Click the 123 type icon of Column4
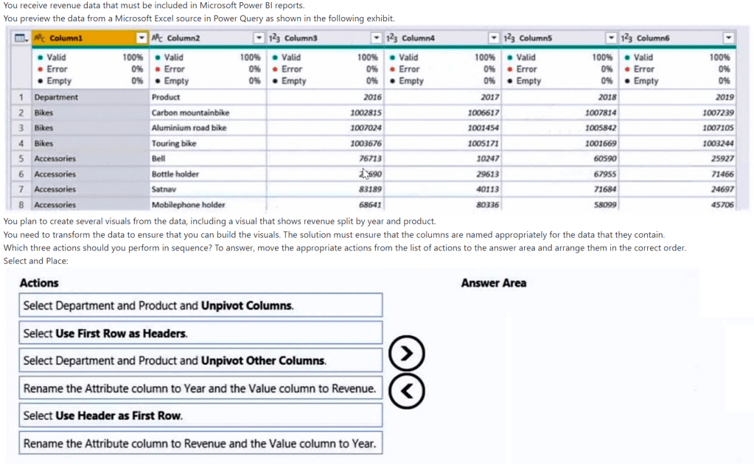The height and width of the screenshot is (464, 754). click(391, 38)
